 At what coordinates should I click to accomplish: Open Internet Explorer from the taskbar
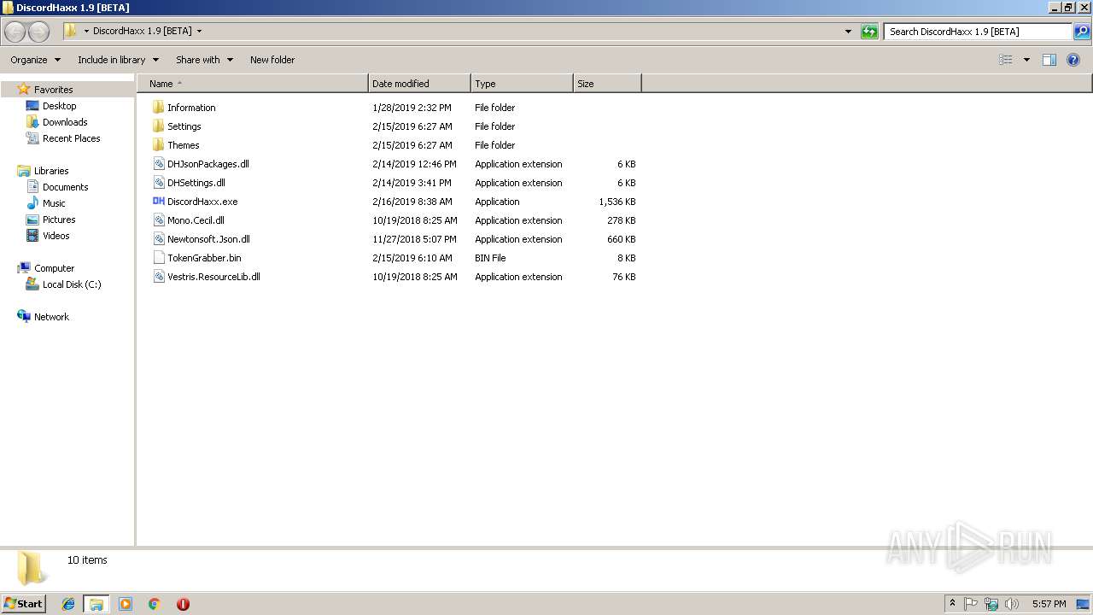pos(68,604)
